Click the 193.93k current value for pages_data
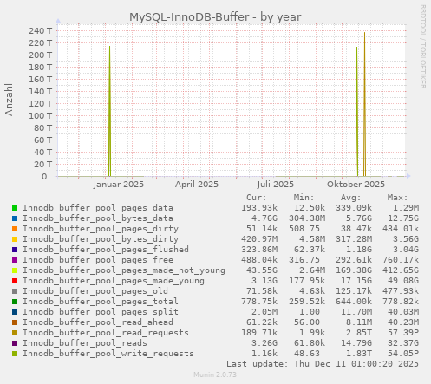 pos(259,208)
